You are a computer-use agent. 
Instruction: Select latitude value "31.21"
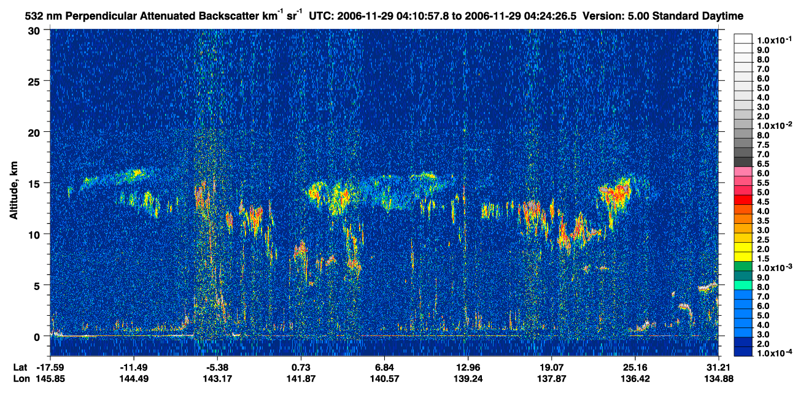[719, 367]
